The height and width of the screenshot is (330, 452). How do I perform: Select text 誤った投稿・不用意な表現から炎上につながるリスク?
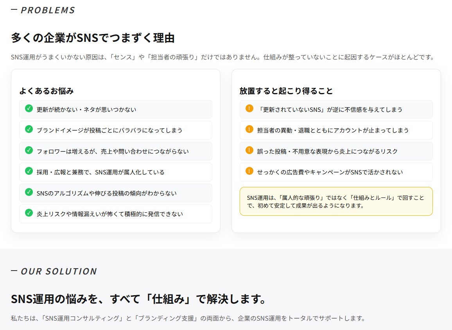[x=328, y=151]
